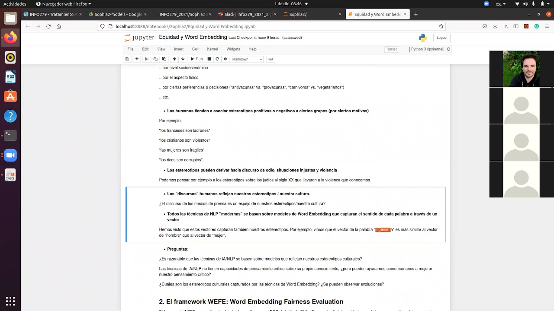The width and height of the screenshot is (554, 311).
Task: Open the Navegador web Firefox app menu
Action: coord(64,4)
